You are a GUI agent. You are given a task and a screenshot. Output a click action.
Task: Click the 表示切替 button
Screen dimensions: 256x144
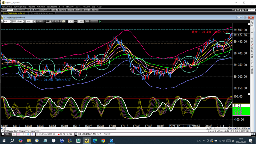pyautogui.click(x=234, y=131)
